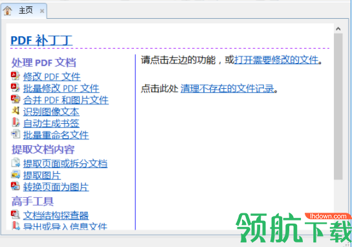The height and width of the screenshot is (247, 352).
Task: Click the vertical scrollbar thumb
Action: (338, 106)
